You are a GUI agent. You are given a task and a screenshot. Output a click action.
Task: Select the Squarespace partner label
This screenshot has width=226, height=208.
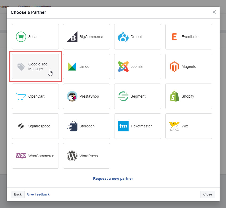pos(39,126)
